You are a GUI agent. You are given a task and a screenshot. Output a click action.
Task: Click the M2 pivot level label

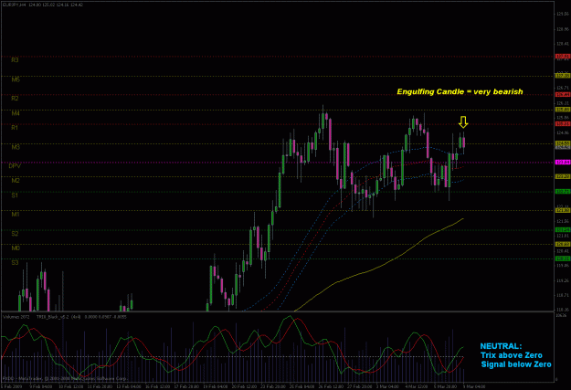point(16,181)
